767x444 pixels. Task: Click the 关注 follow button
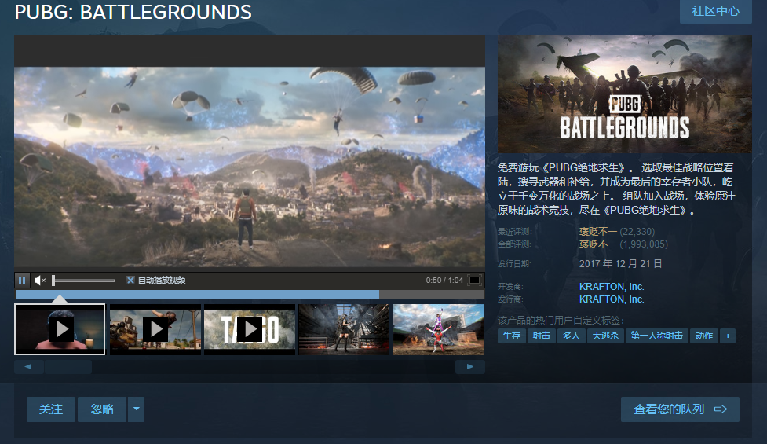pos(51,409)
